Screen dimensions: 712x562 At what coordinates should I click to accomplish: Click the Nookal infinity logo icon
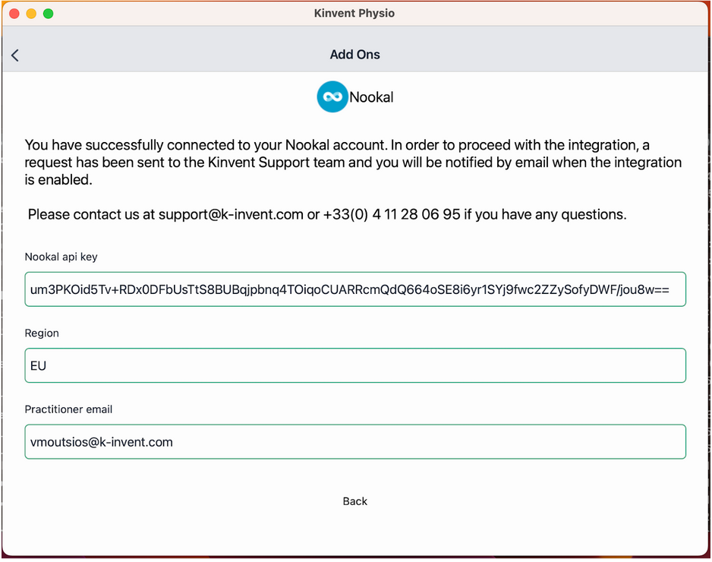tap(332, 96)
